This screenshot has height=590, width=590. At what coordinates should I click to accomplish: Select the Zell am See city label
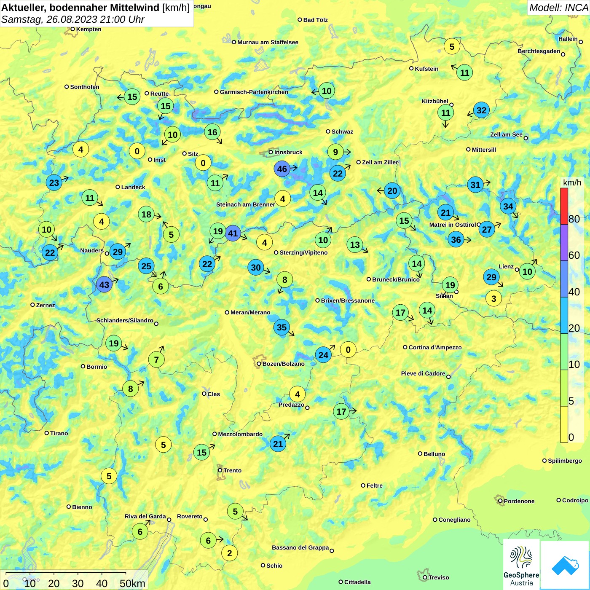click(x=506, y=134)
